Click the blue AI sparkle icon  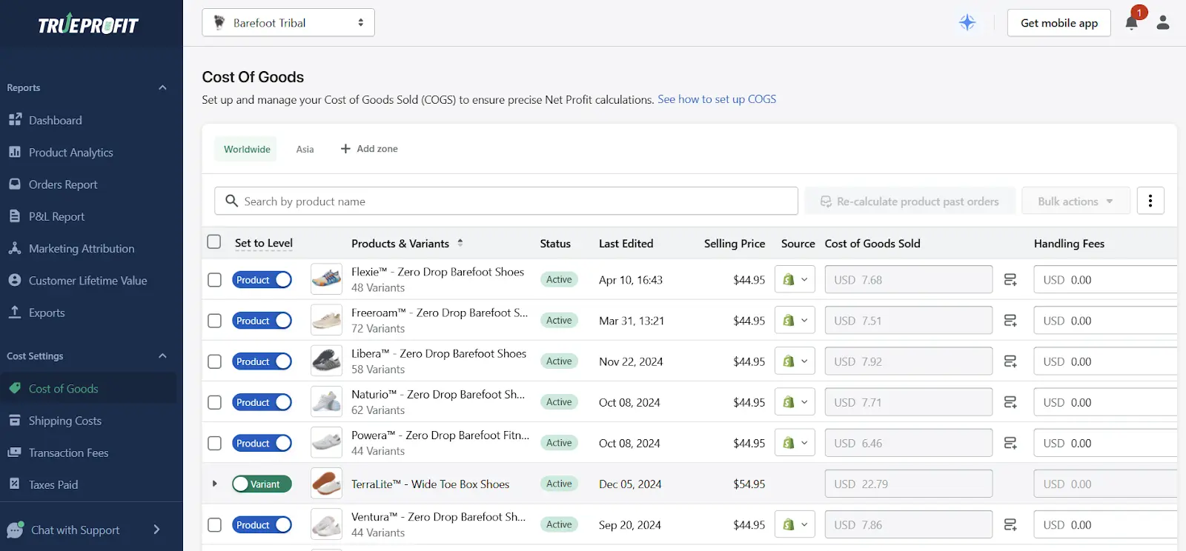pyautogui.click(x=967, y=23)
